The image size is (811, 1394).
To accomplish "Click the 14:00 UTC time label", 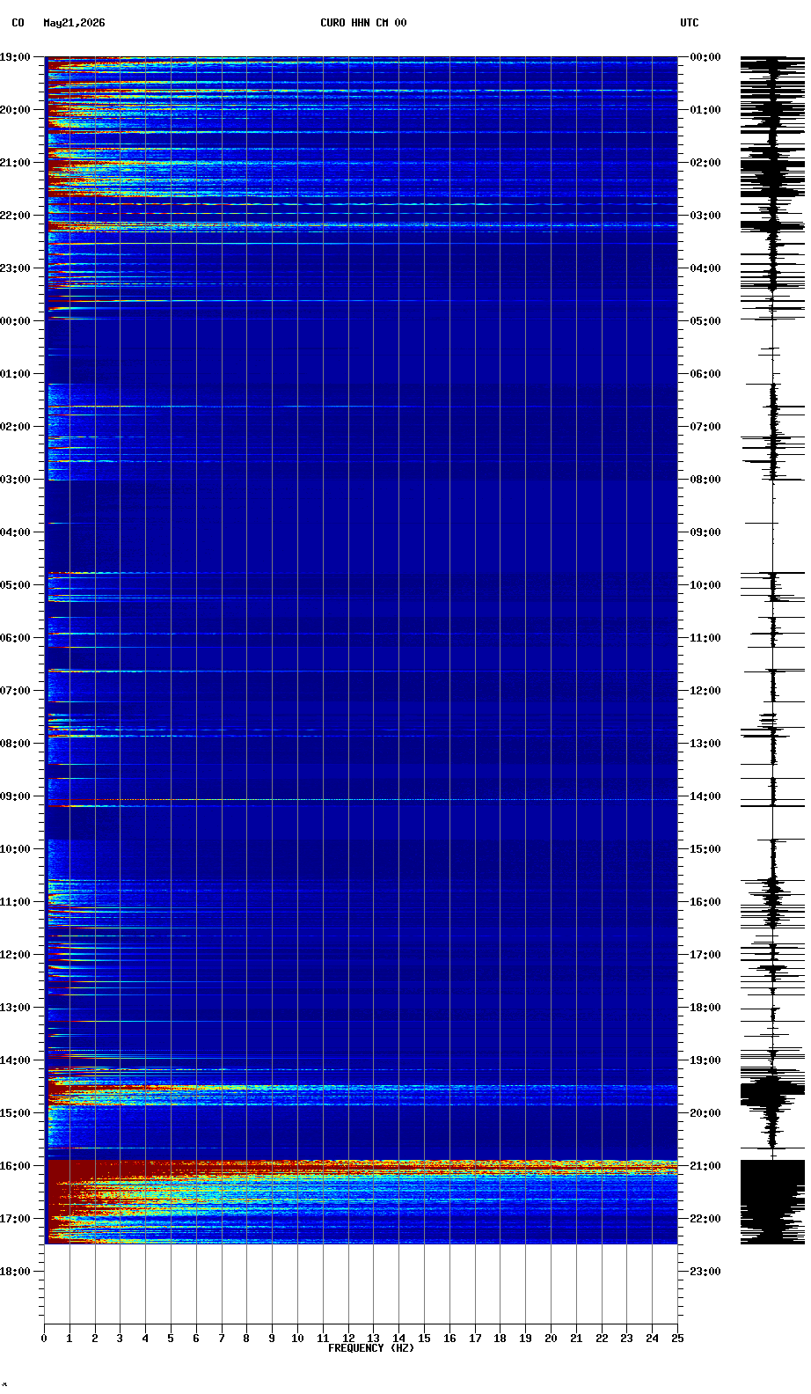I will [705, 796].
